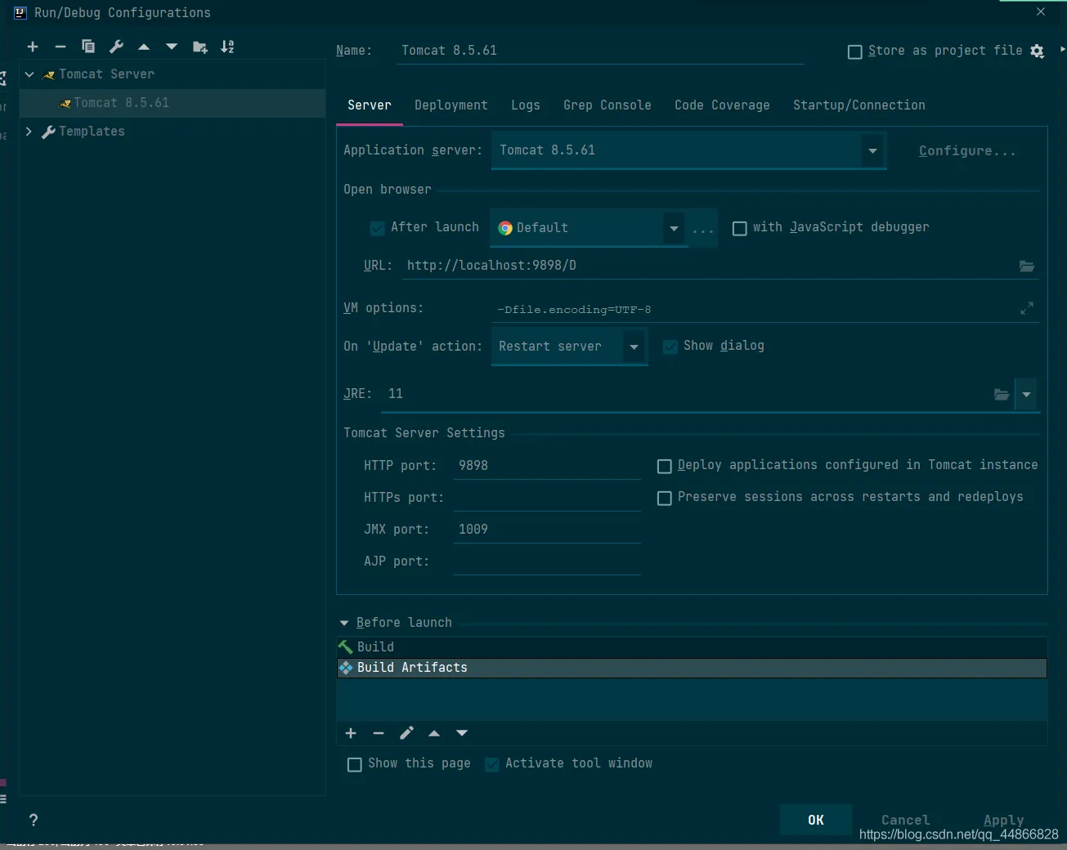Toggle Show dialog checkbox

pyautogui.click(x=670, y=347)
